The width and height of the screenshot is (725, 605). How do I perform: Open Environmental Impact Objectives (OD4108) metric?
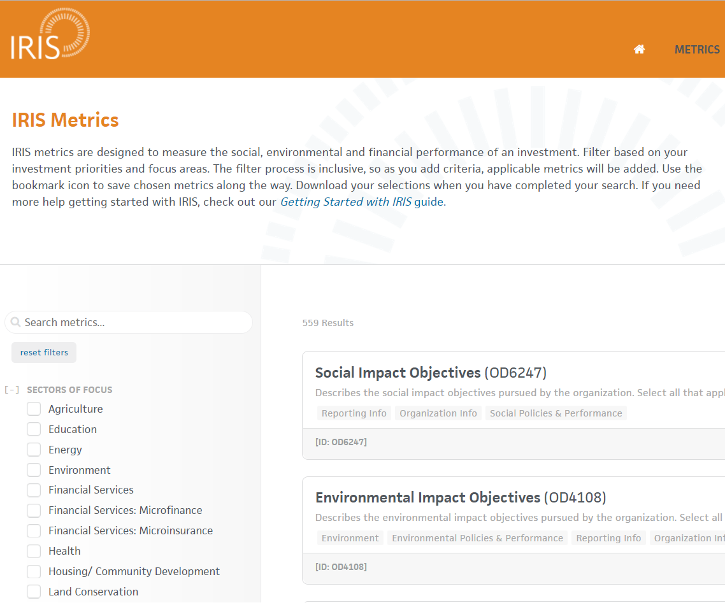[461, 497]
